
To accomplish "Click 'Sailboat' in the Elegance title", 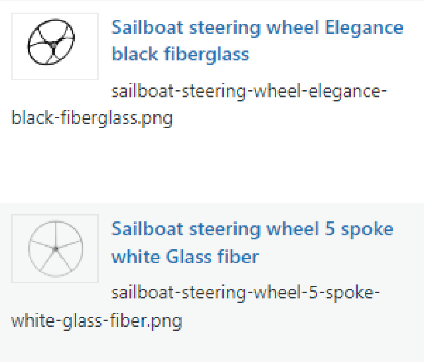I will (147, 28).
